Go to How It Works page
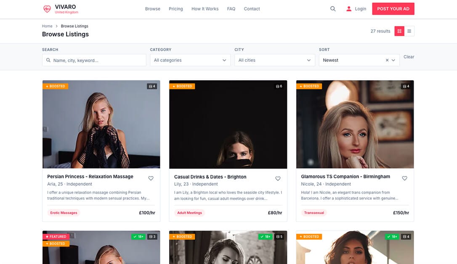Image resolution: width=457 pixels, height=264 pixels. click(x=205, y=9)
